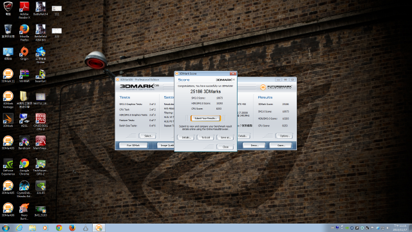The image size is (412, 232).
Task: Open CPUID ROG CPU-Z desktop shortcut
Action: pyautogui.click(x=41, y=122)
